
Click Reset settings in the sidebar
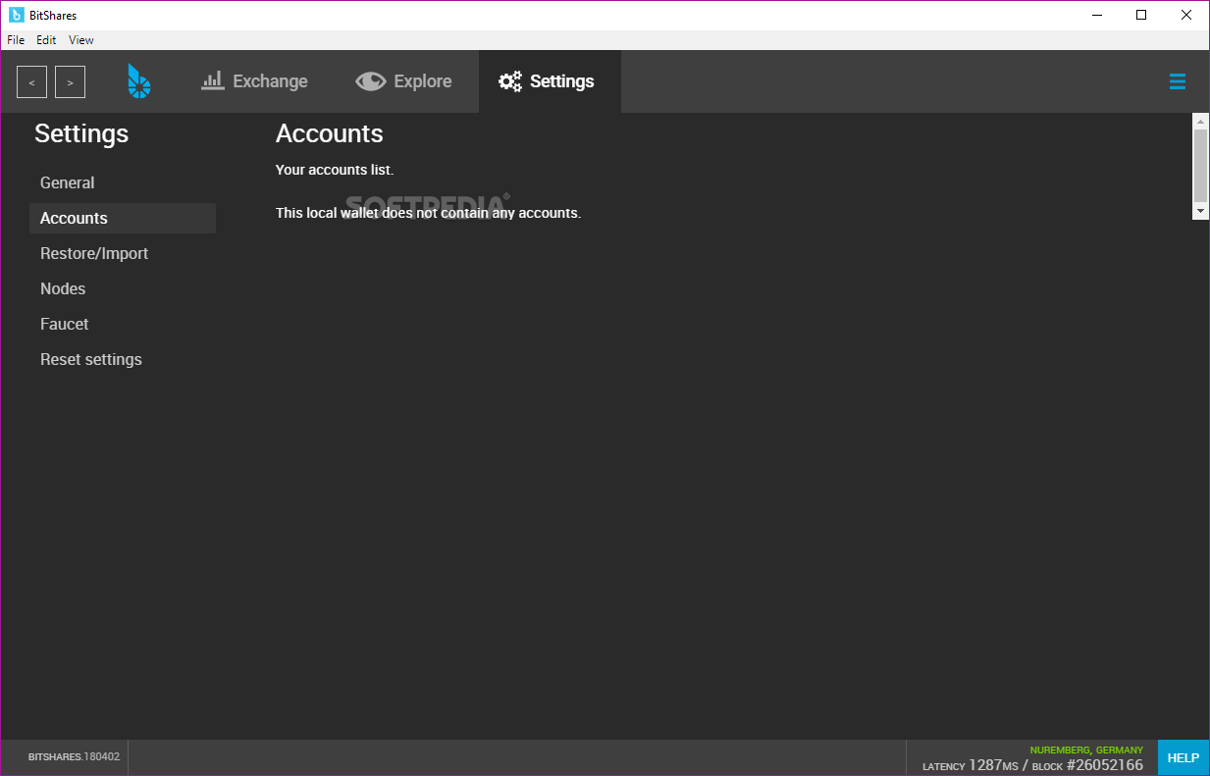[123, 359]
